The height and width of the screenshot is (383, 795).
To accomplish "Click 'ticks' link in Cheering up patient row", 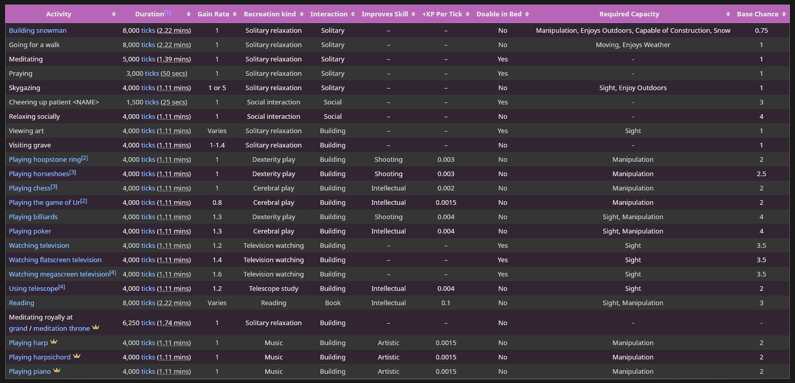I will point(152,102).
